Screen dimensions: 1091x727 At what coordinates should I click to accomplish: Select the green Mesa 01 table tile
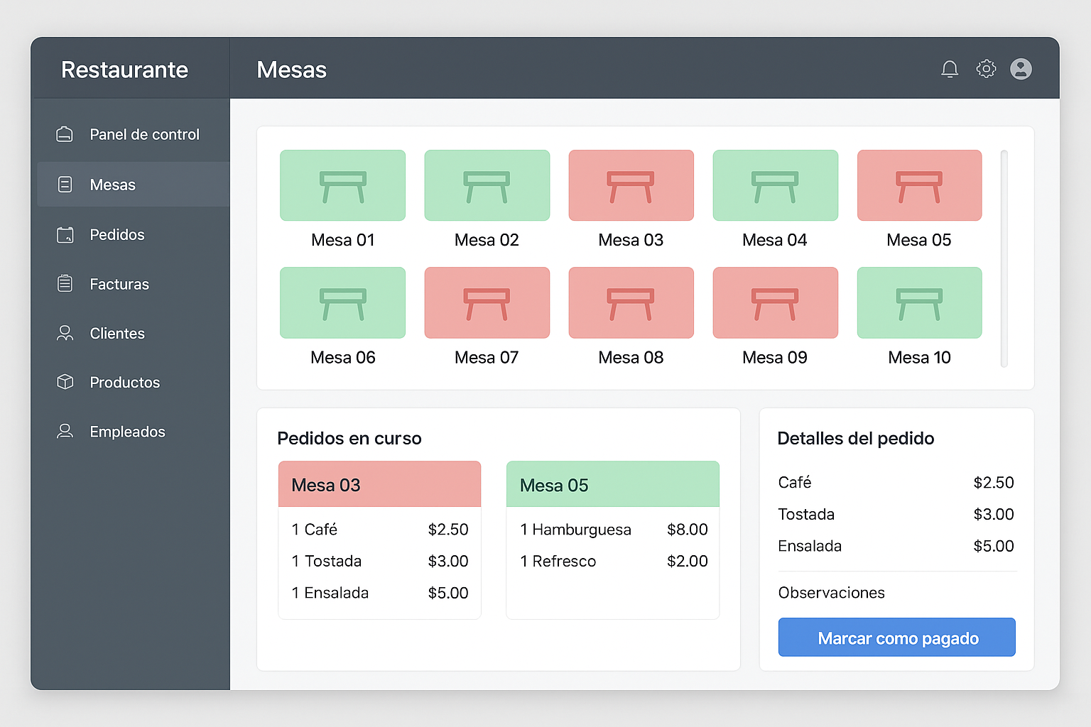click(x=343, y=185)
